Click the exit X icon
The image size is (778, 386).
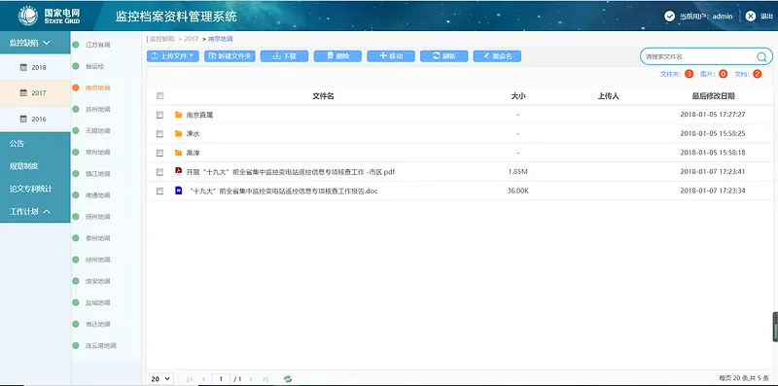point(751,16)
